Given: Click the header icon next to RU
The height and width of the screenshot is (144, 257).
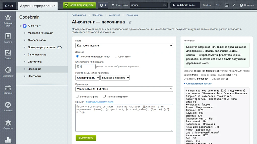Looking at the screenshot, I should point(227,5).
